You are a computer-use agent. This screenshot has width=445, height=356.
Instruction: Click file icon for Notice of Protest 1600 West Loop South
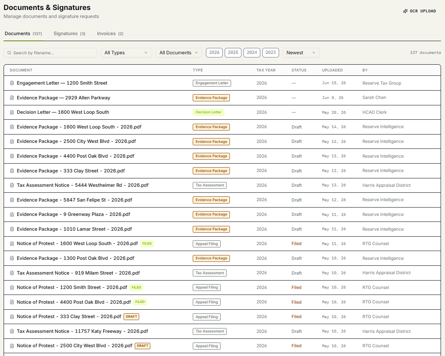(12, 244)
